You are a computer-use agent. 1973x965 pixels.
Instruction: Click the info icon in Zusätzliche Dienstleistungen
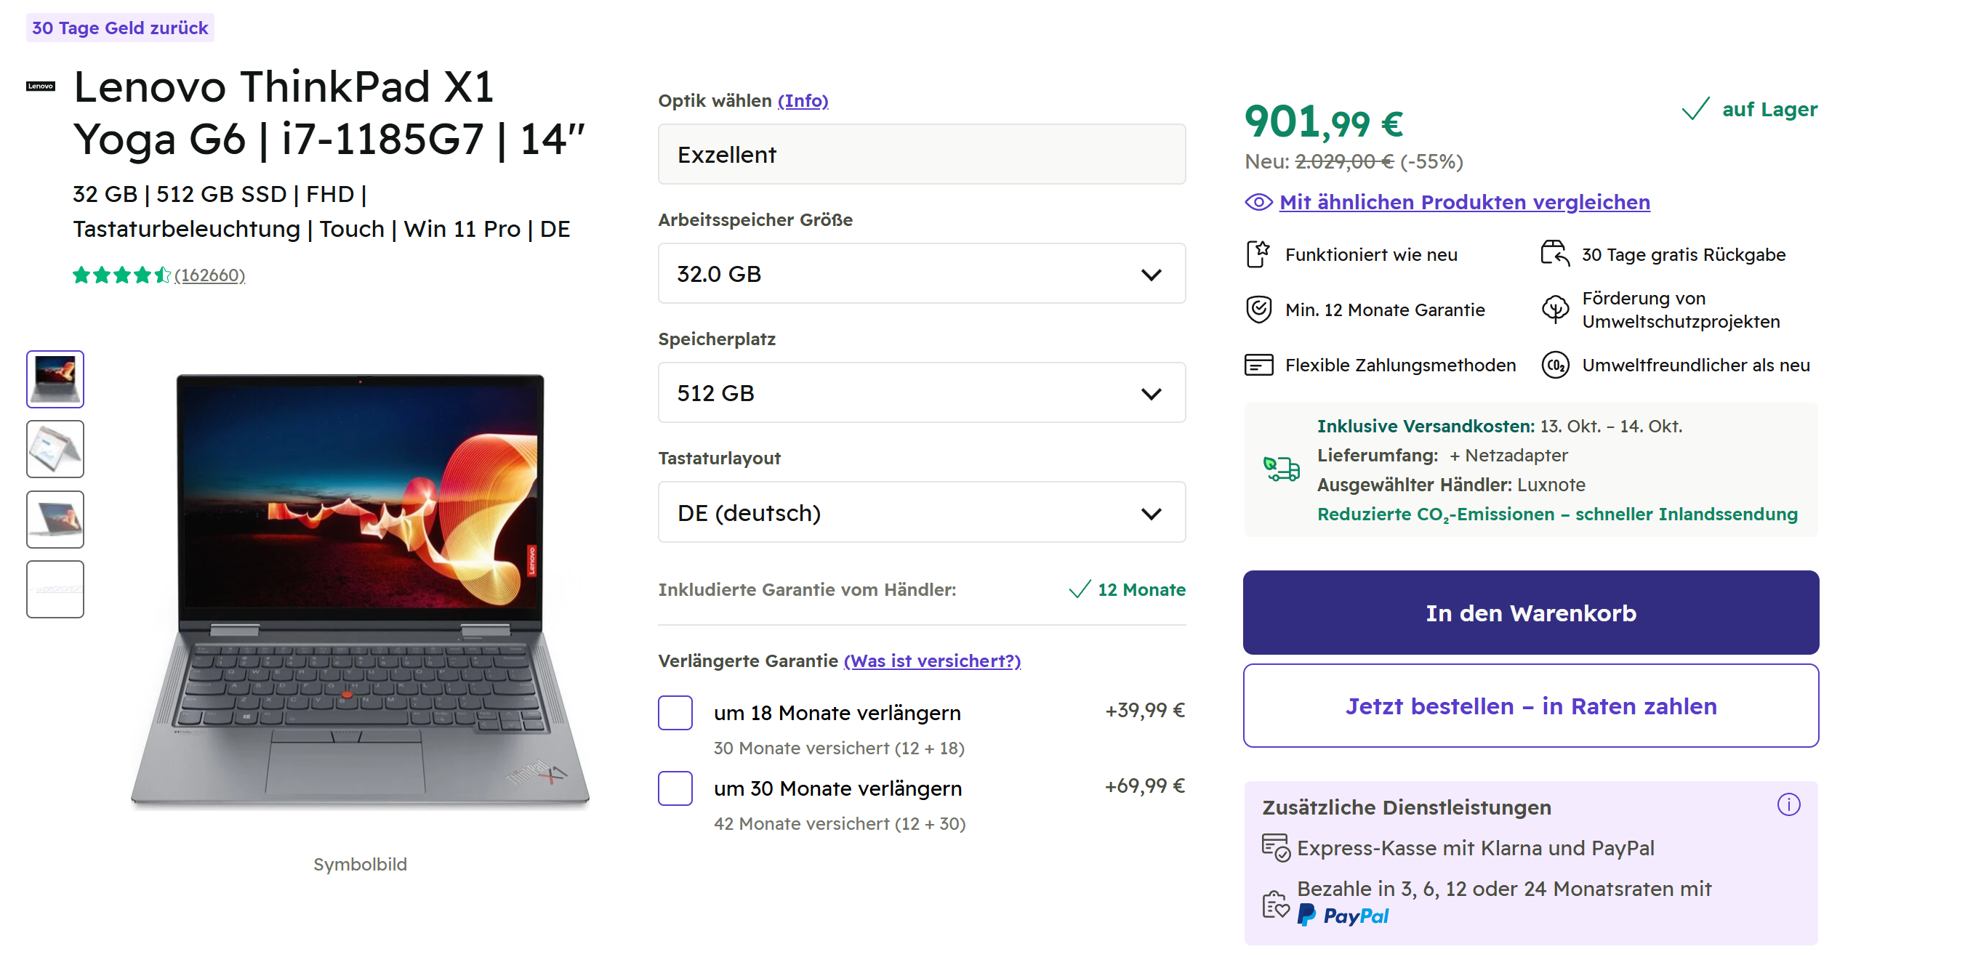click(1788, 804)
